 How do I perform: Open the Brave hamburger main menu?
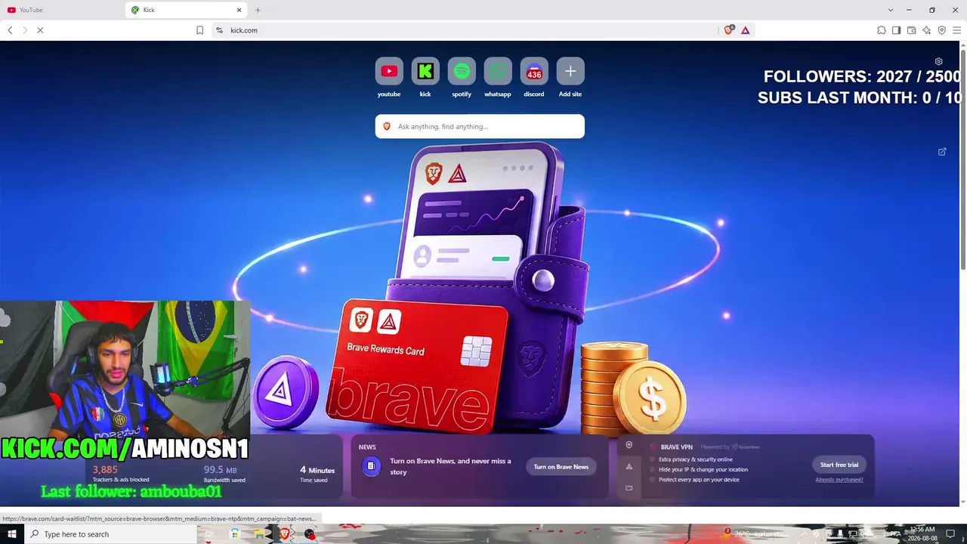[956, 30]
